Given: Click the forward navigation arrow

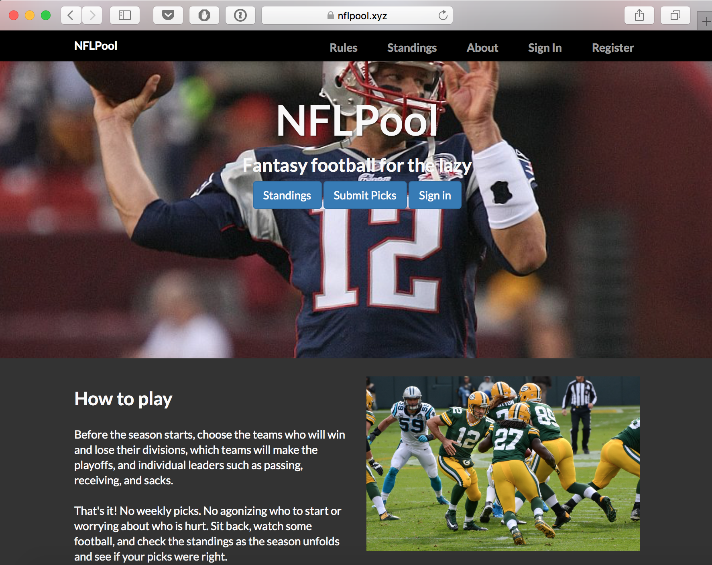Looking at the screenshot, I should pyautogui.click(x=92, y=15).
